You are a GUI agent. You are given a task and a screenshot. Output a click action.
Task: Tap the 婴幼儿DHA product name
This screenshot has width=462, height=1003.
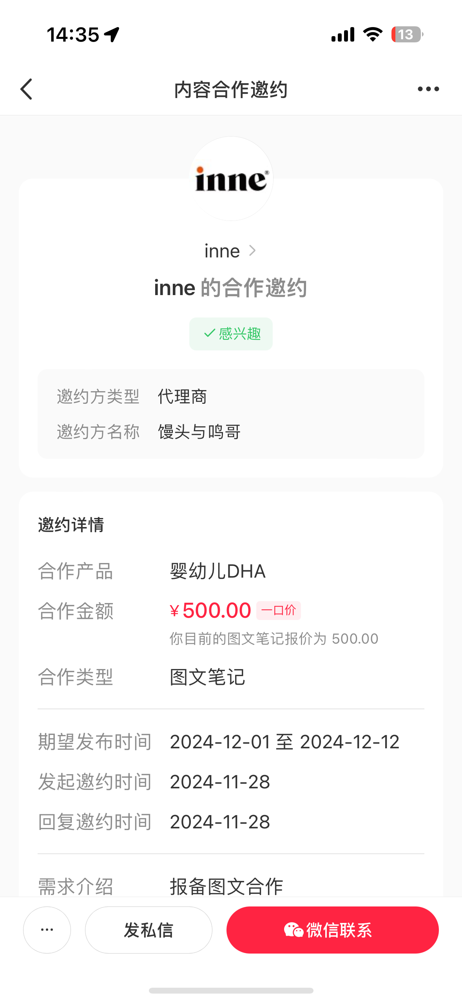[x=218, y=571]
